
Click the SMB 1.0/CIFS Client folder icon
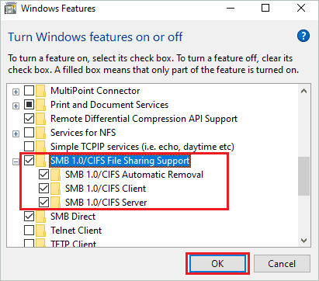pos(56,189)
